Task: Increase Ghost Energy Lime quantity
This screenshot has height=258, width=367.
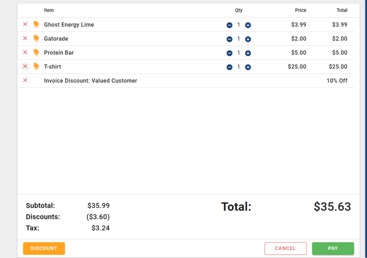Action: [248, 25]
